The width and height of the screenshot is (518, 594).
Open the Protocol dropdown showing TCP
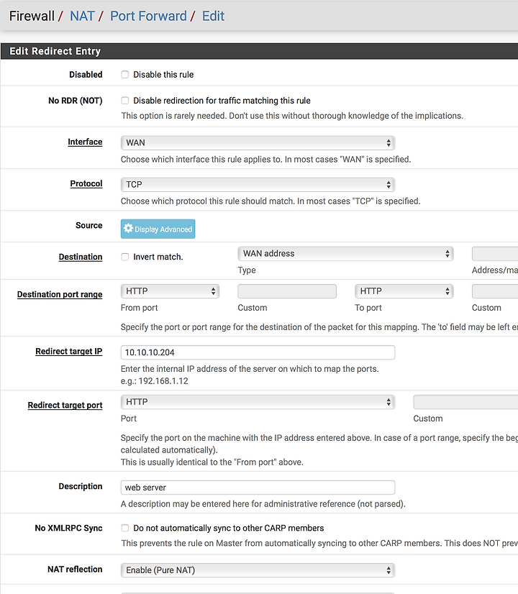coord(258,185)
